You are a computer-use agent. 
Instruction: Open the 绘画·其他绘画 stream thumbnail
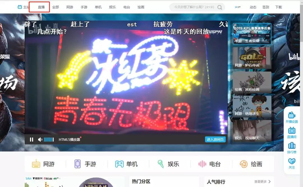[252, 82]
